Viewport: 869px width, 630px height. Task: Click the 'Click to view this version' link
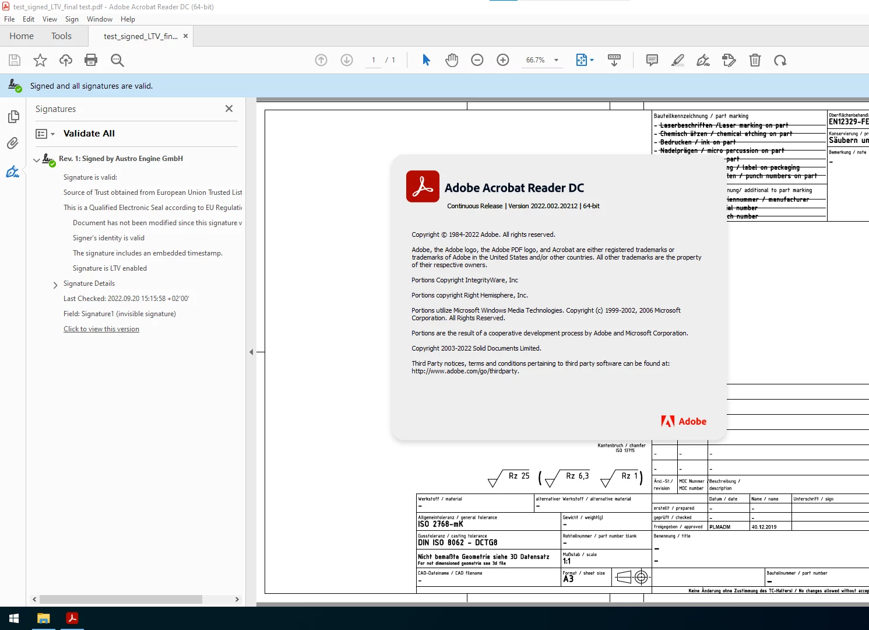101,329
